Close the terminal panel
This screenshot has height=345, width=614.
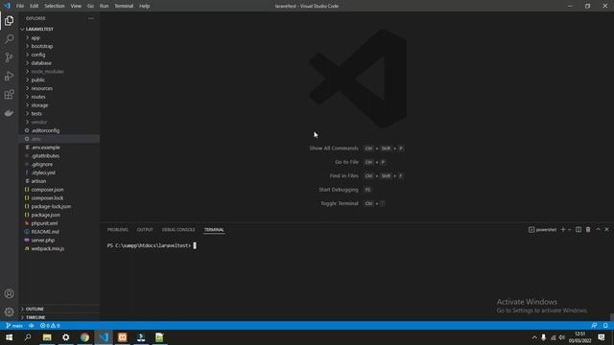[x=607, y=230]
